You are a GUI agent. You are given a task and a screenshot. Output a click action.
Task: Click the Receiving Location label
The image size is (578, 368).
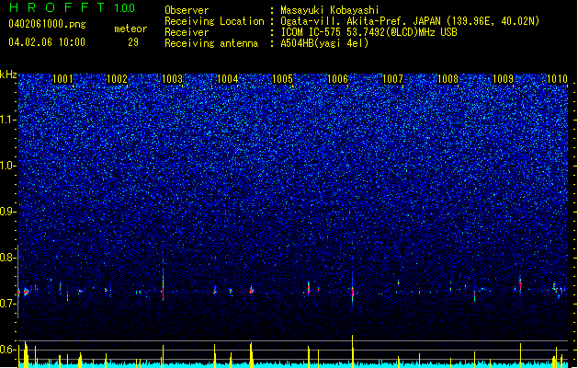[214, 21]
